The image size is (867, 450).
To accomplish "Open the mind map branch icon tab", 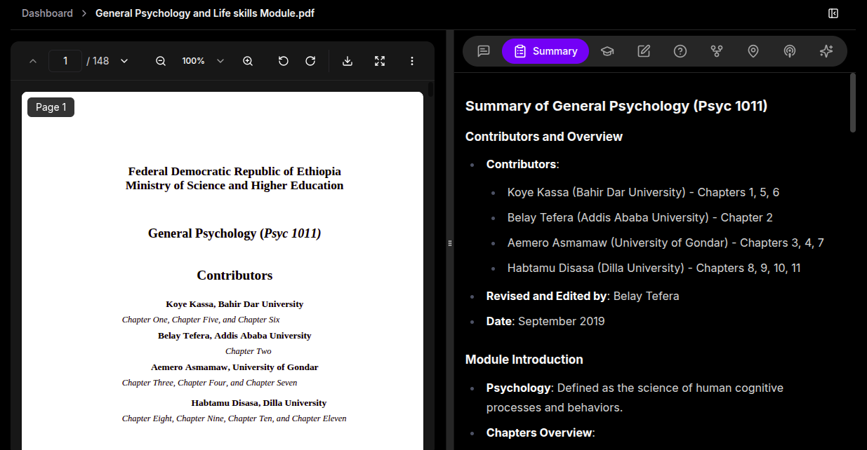I will click(x=717, y=51).
